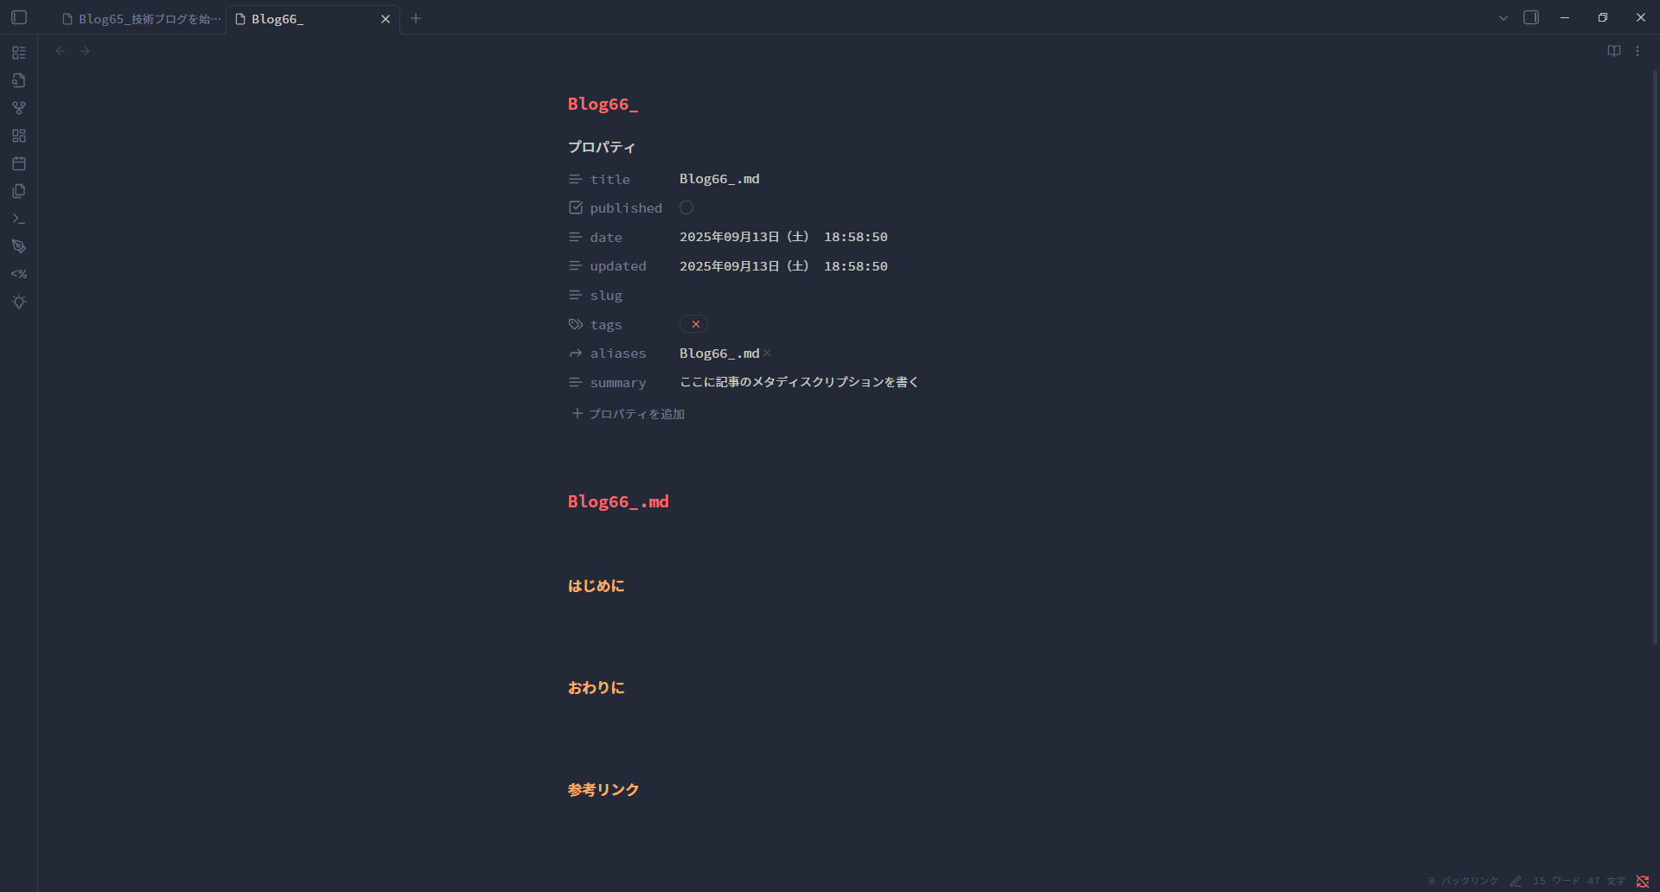Image resolution: width=1660 pixels, height=892 pixels.
Task: Toggle the left sidebar panel
Action: point(19,17)
